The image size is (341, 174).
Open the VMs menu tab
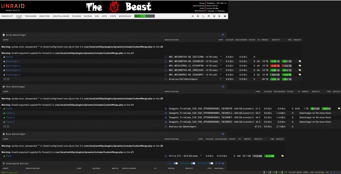97,16
